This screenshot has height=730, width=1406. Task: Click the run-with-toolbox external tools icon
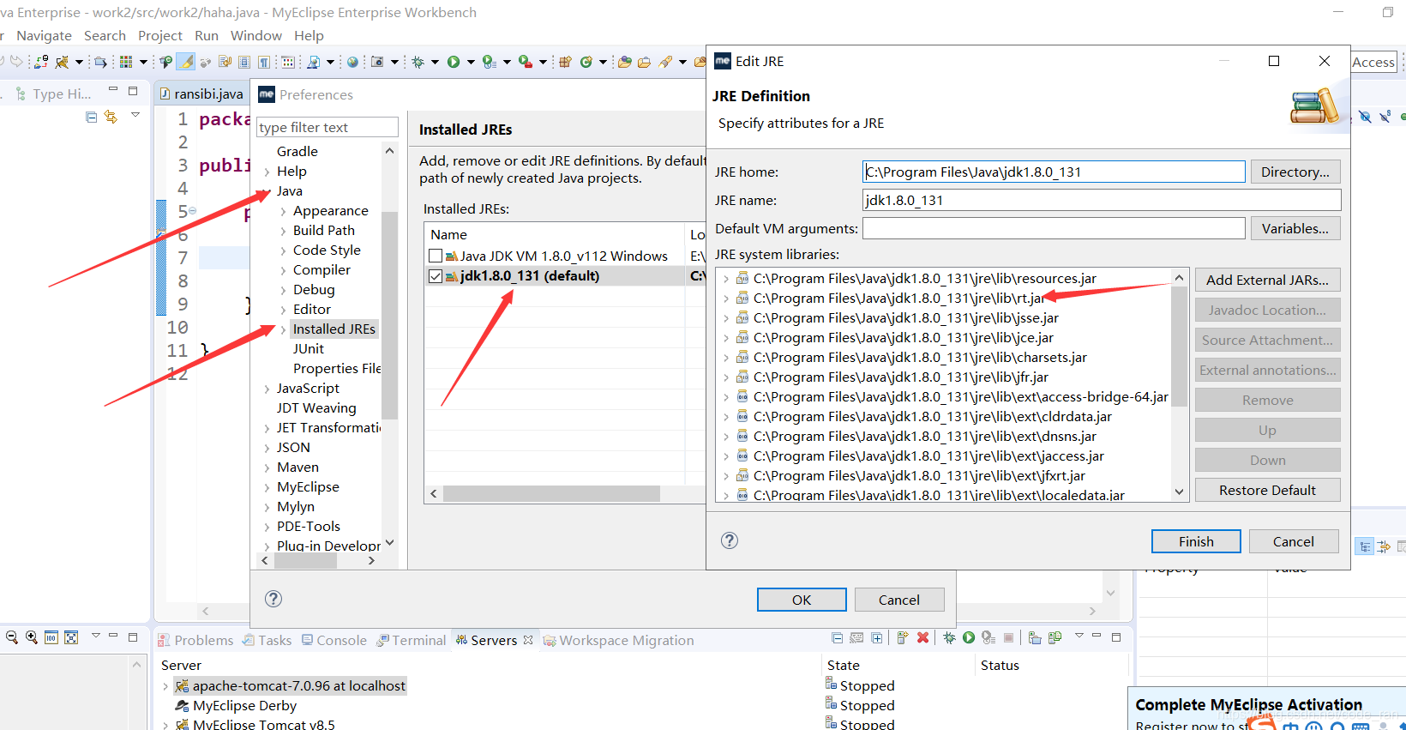(x=525, y=62)
